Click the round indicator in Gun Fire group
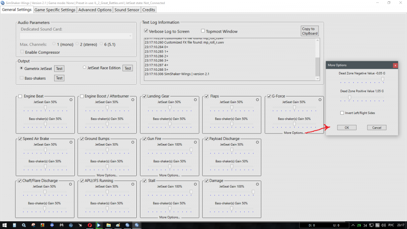 tap(195, 142)
